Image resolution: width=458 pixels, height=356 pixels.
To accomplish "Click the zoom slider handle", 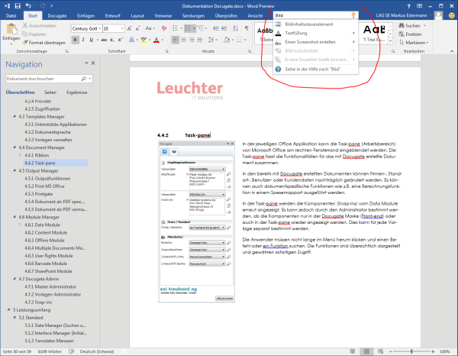I will point(411,351).
